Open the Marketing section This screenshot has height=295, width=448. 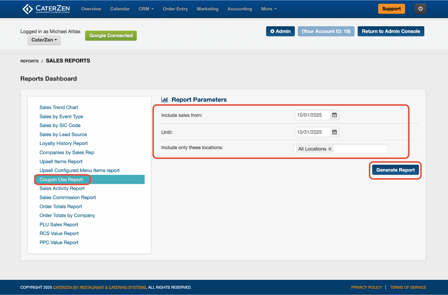coord(208,9)
